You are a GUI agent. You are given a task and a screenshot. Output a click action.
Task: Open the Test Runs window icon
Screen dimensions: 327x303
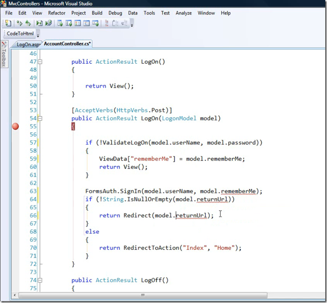coord(95,23)
